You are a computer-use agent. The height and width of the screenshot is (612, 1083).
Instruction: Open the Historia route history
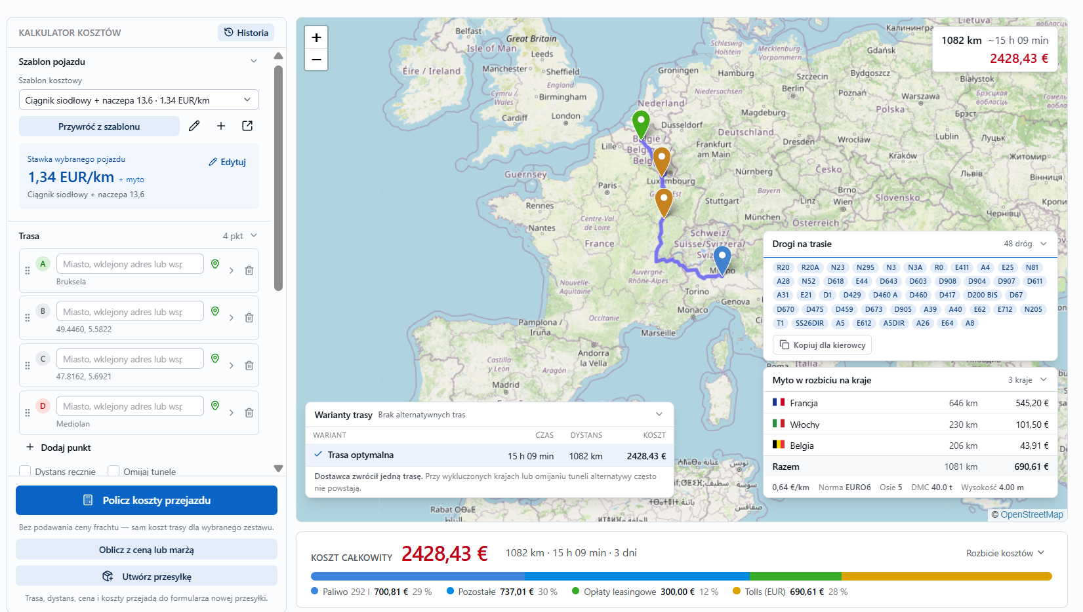246,33
